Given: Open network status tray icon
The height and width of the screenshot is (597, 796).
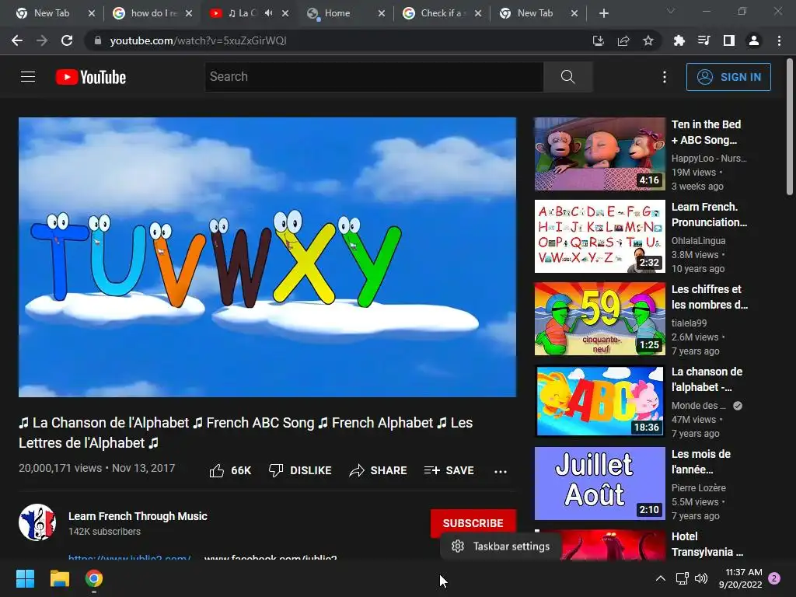Looking at the screenshot, I should point(683,578).
